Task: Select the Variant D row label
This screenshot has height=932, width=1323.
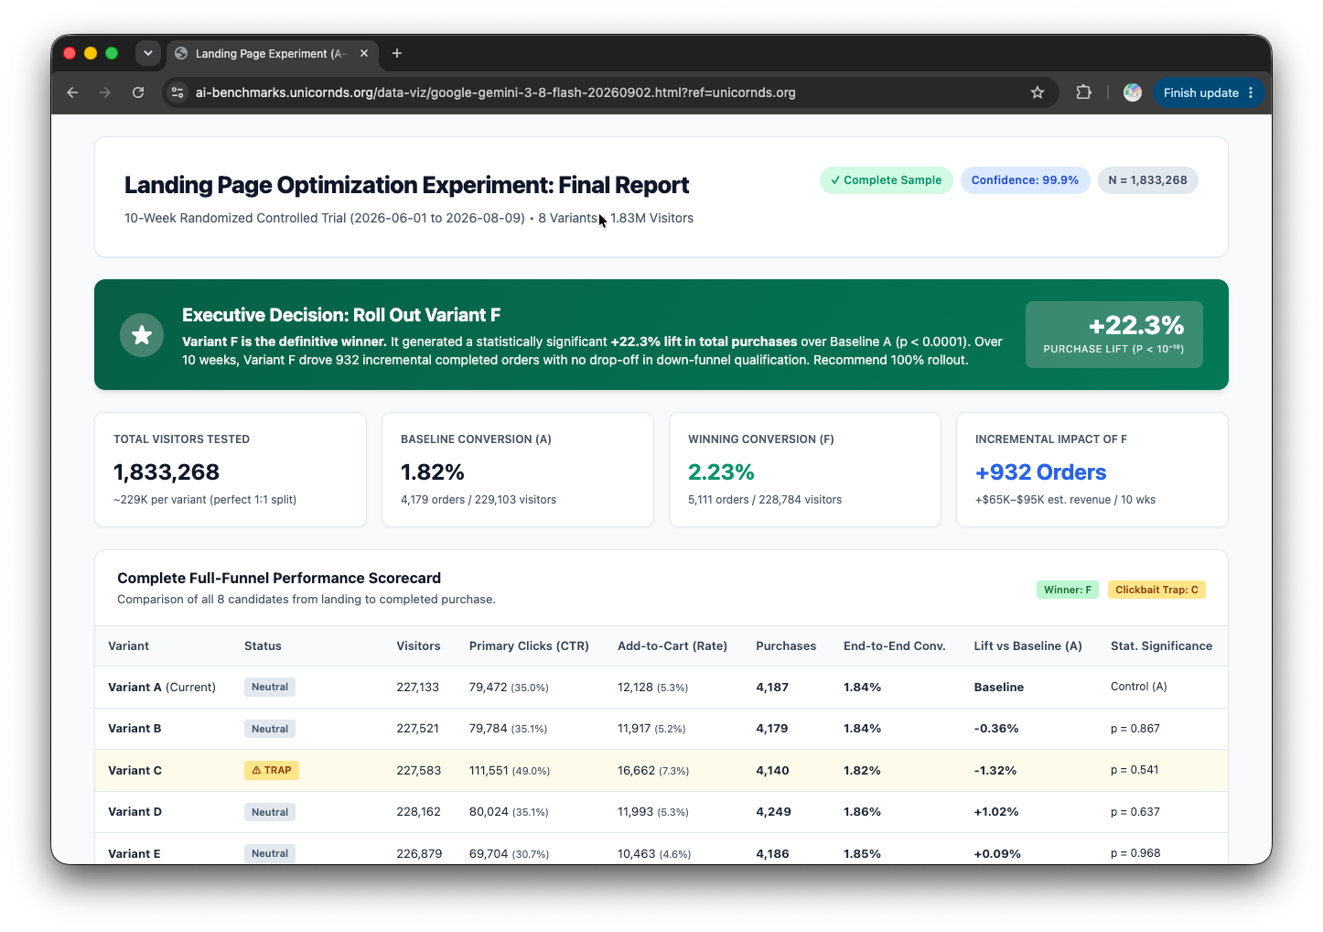Action: pos(134,812)
